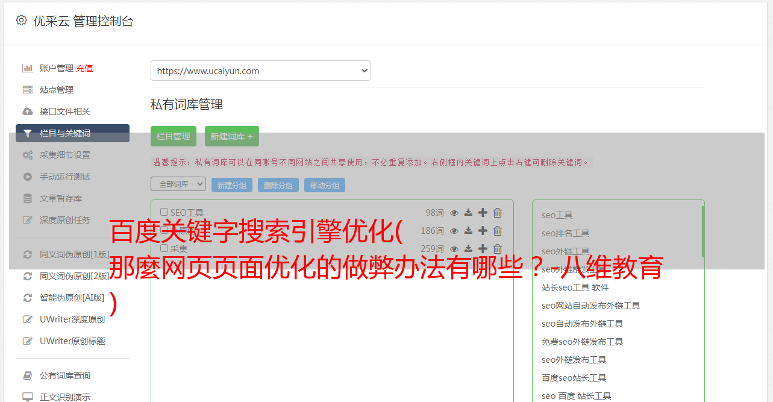Screen dimensions: 773x402
Task: Click the edit icon beside UWriter原创标题
Action: coord(28,341)
